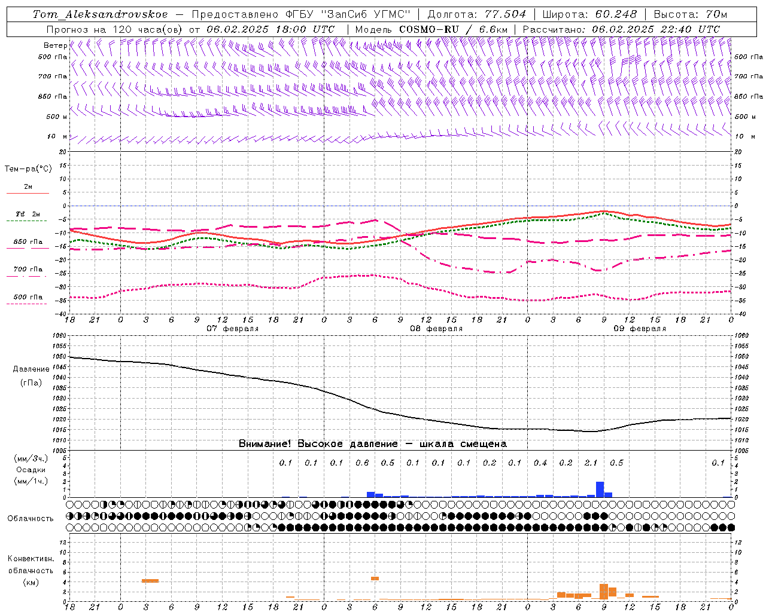Select the 07 февраля date label
Viewport: 766px width, 612px height.
tap(232, 329)
